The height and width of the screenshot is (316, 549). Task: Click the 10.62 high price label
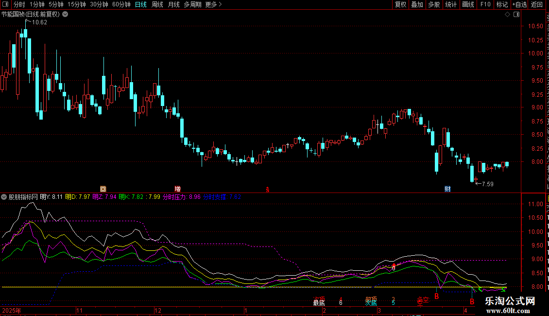[39, 22]
